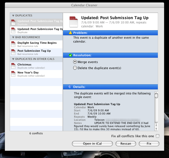Viewport: 169px width, 158px height.
Task: Click the large calendar icon in event header
Action: [74, 22]
